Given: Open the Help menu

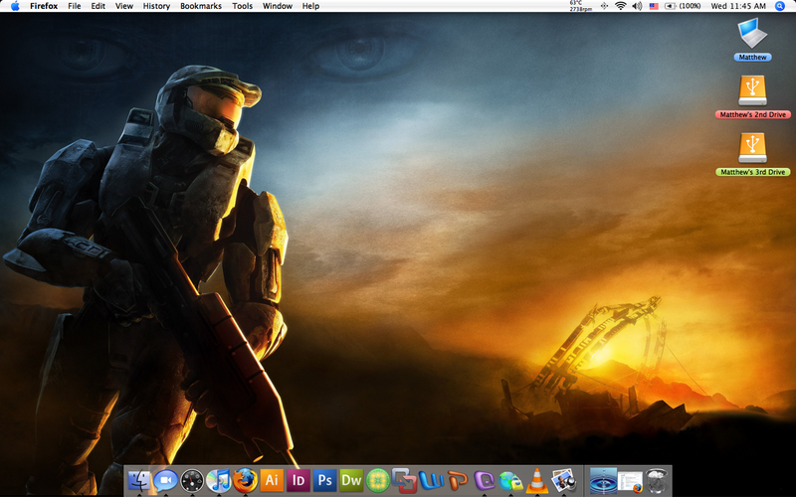Looking at the screenshot, I should [310, 6].
